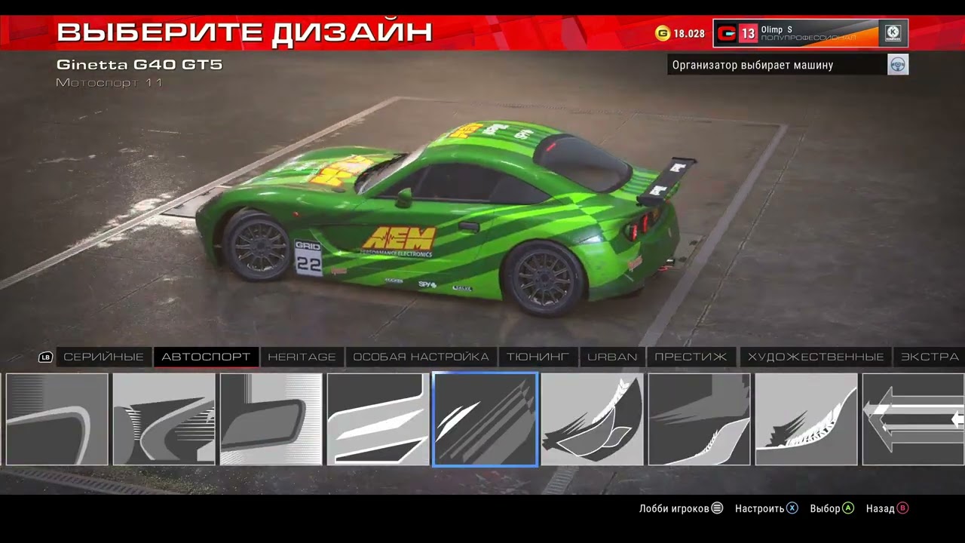Click the Выбор label
The height and width of the screenshot is (543, 965).
826,508
